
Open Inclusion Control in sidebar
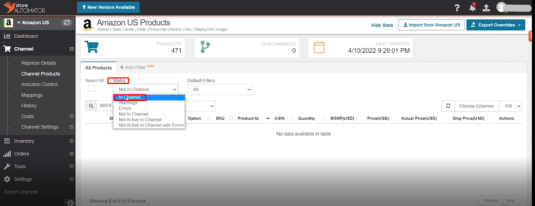pyautogui.click(x=39, y=84)
